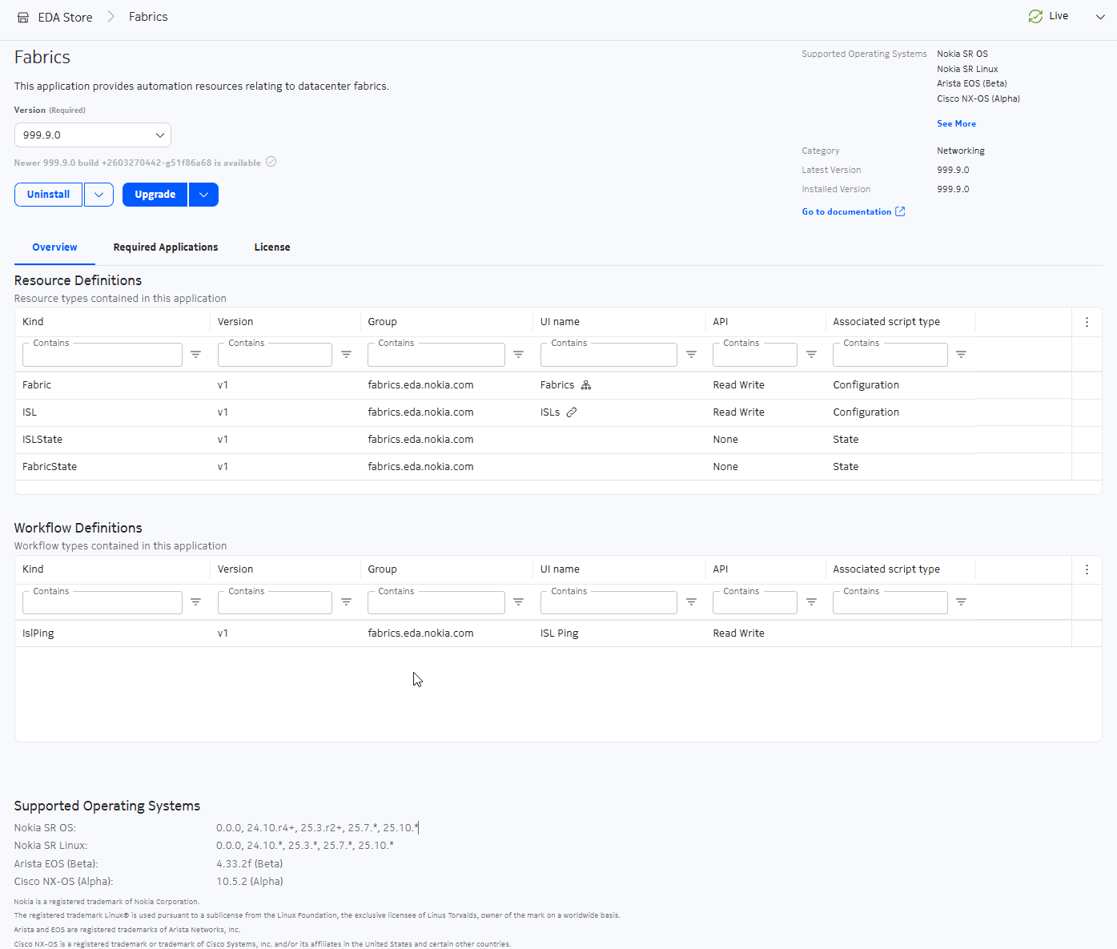This screenshot has width=1117, height=949.
Task: Open Version filter options icon in Workflow Definitions
Action: (x=346, y=601)
